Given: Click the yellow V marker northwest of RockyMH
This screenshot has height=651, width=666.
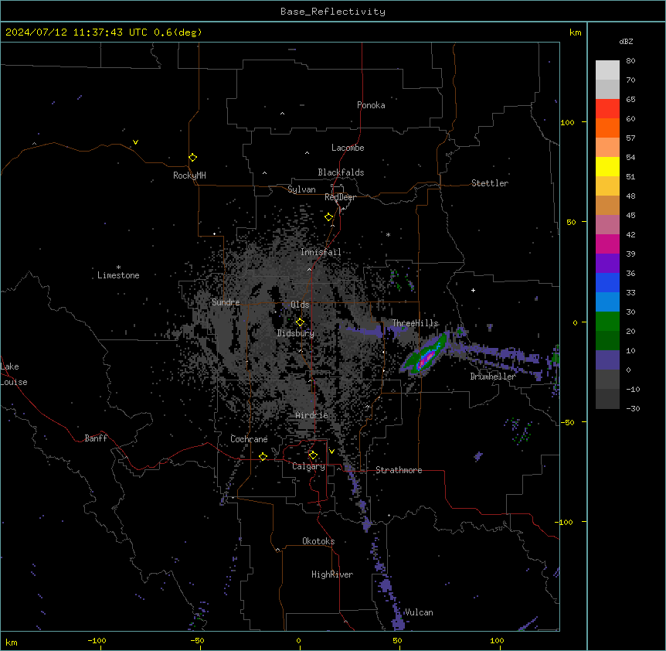Looking at the screenshot, I should pos(135,142).
